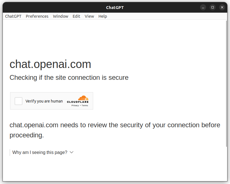Click the chevron beside "Why am I seeing this page?"
This screenshot has width=230, height=184.
tap(72, 152)
